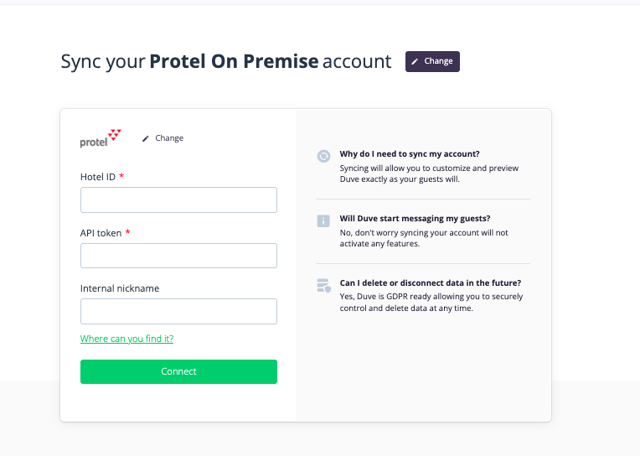Click the protel logo

[x=101, y=138]
